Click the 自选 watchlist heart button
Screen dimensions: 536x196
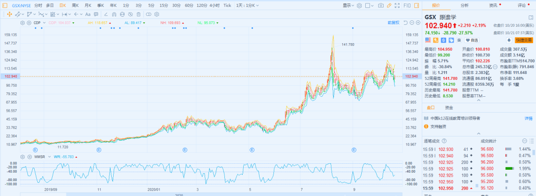click(472, 40)
